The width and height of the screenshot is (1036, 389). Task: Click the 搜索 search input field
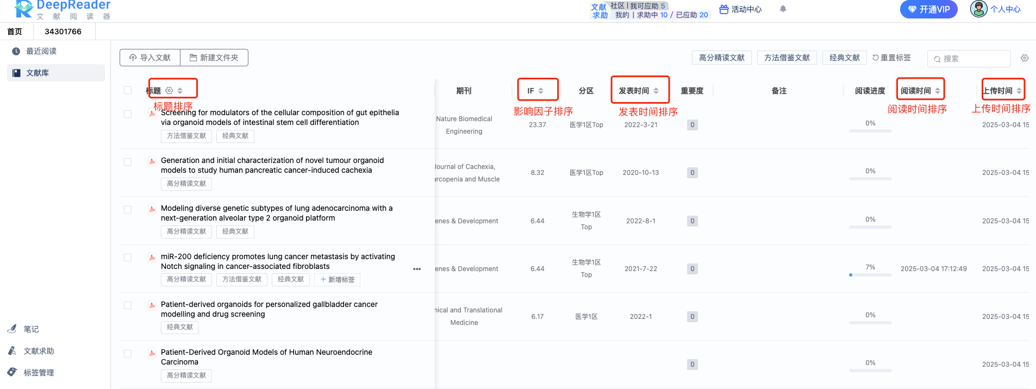click(x=969, y=59)
